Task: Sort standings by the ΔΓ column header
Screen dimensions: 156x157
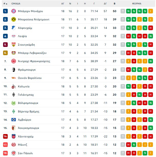Action: point(105,4)
